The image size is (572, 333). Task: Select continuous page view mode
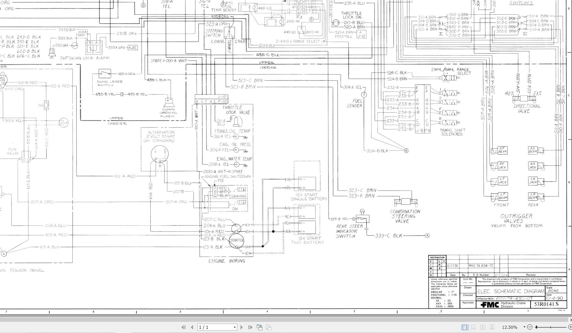(474, 327)
